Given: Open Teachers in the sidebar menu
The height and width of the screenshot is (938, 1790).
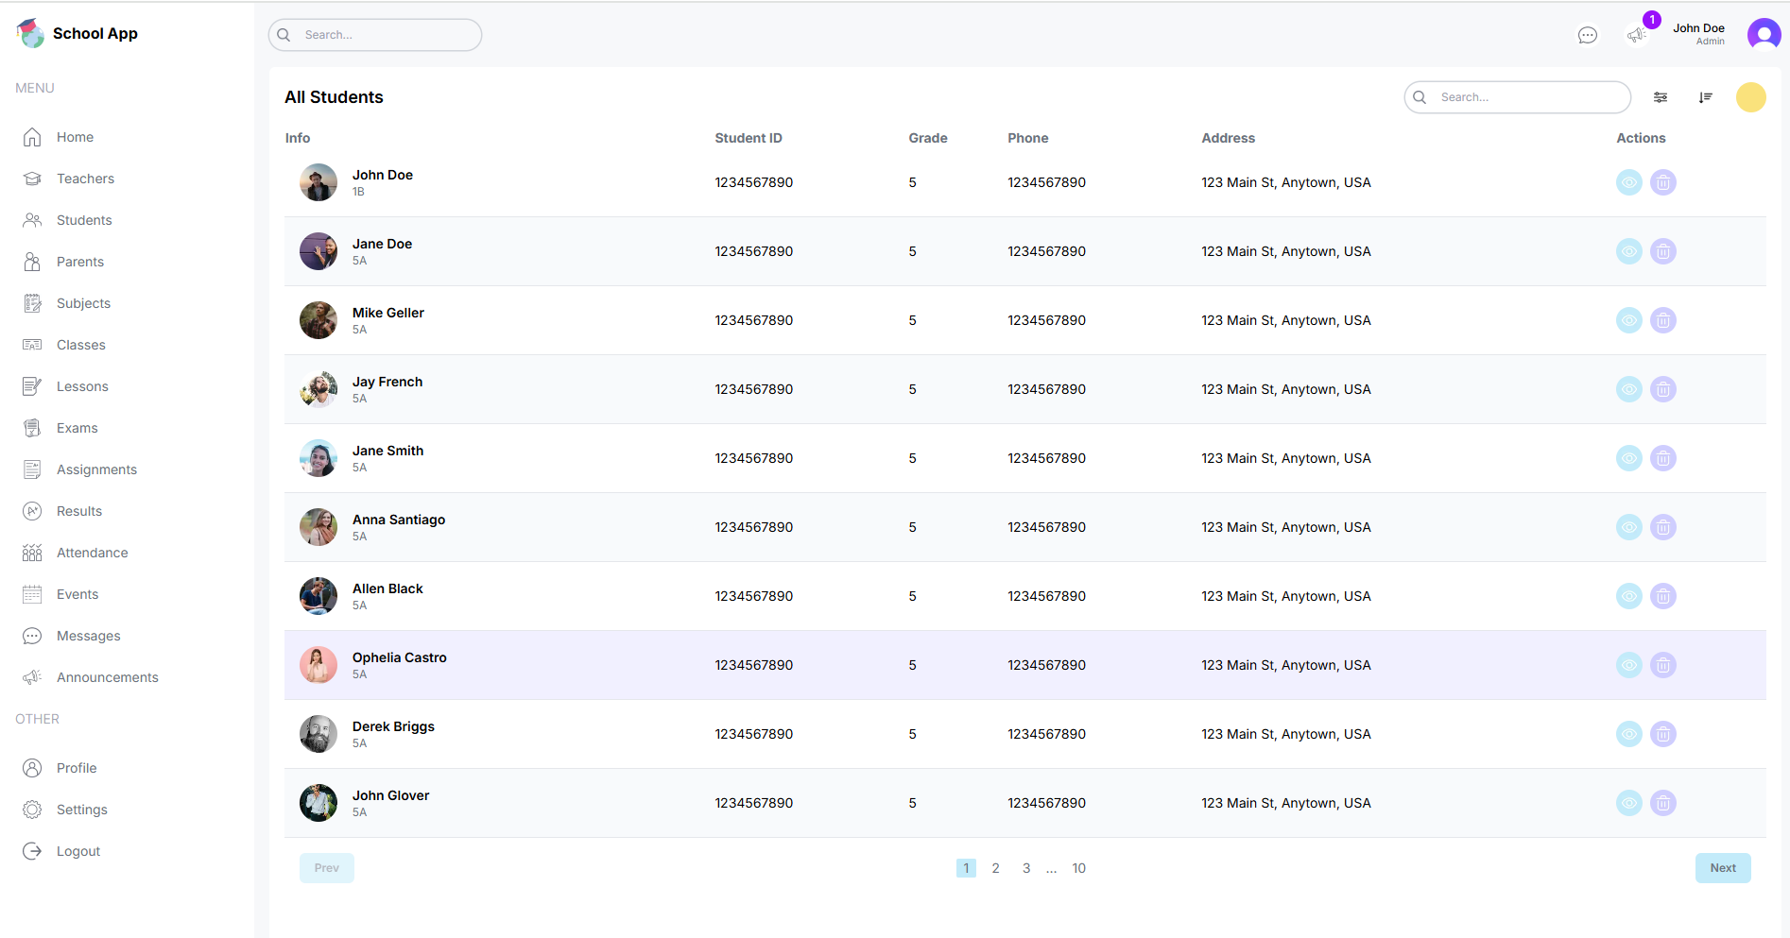Looking at the screenshot, I should 85,179.
